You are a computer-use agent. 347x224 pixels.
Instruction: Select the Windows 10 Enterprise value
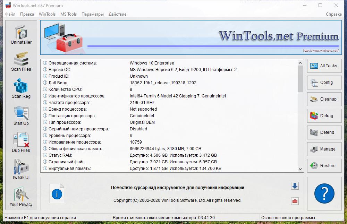pos(152,63)
